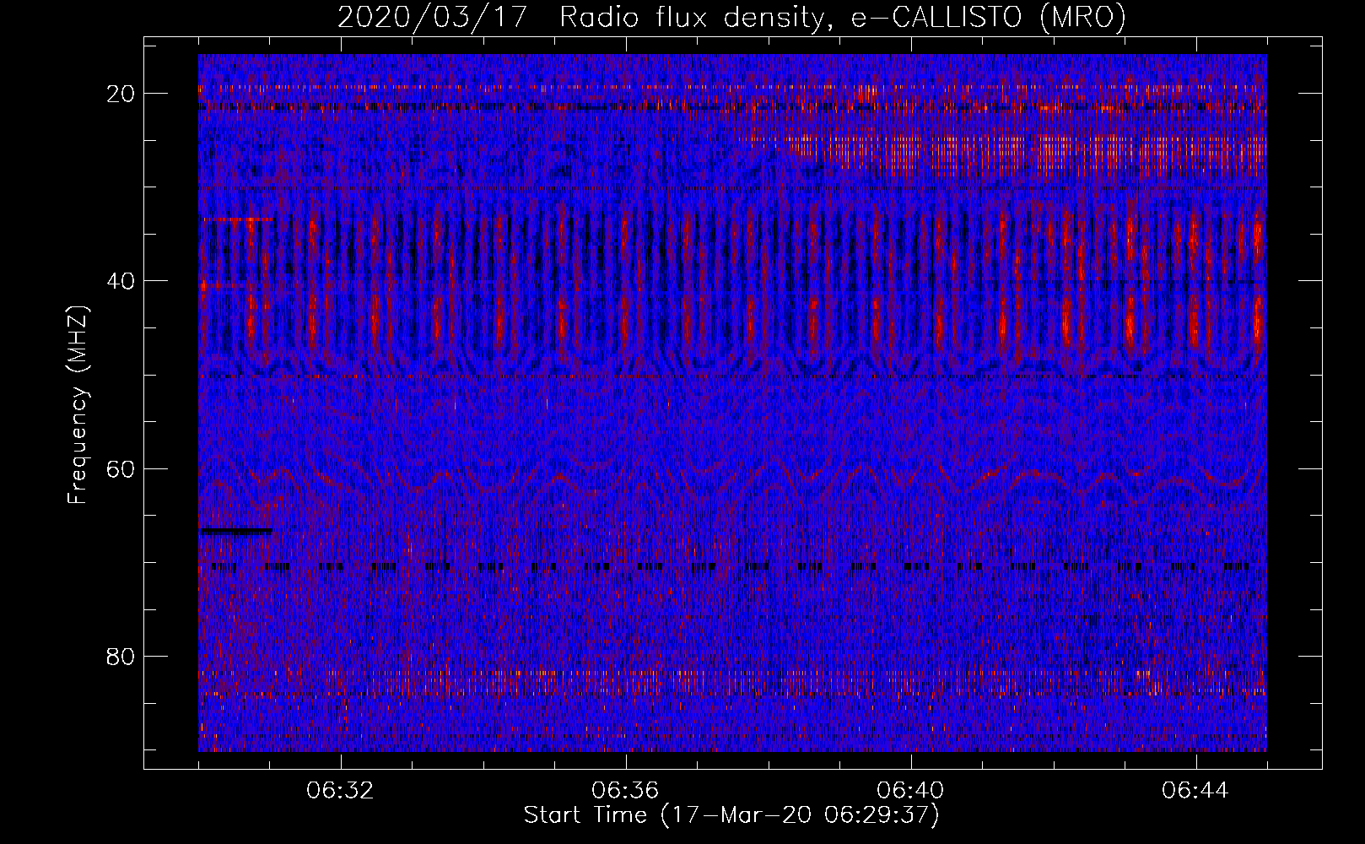Click the 20 MHz frequency tick label

point(121,94)
